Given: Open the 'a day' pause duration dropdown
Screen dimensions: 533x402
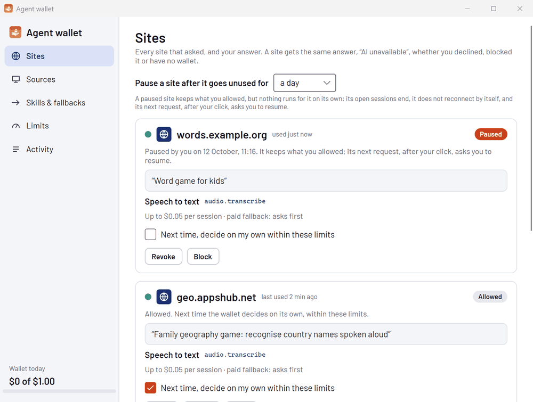Looking at the screenshot, I should [x=304, y=83].
